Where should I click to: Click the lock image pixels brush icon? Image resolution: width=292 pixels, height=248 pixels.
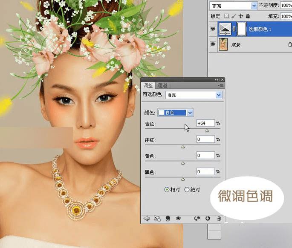click(x=234, y=16)
